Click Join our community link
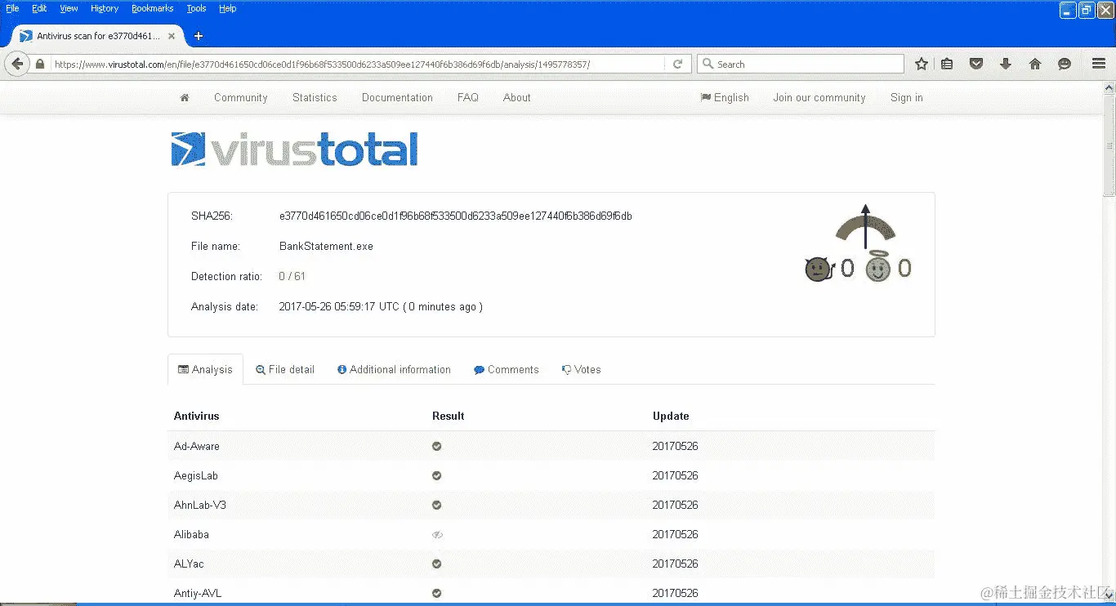The width and height of the screenshot is (1116, 606). (819, 97)
